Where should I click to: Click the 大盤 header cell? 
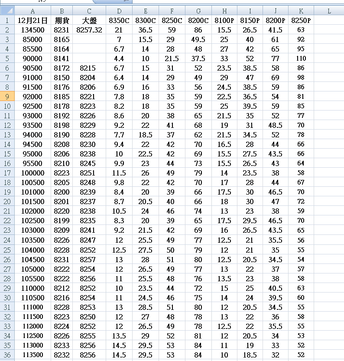(89, 20)
